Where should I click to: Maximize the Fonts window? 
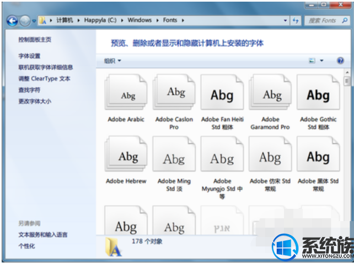[324, 5]
